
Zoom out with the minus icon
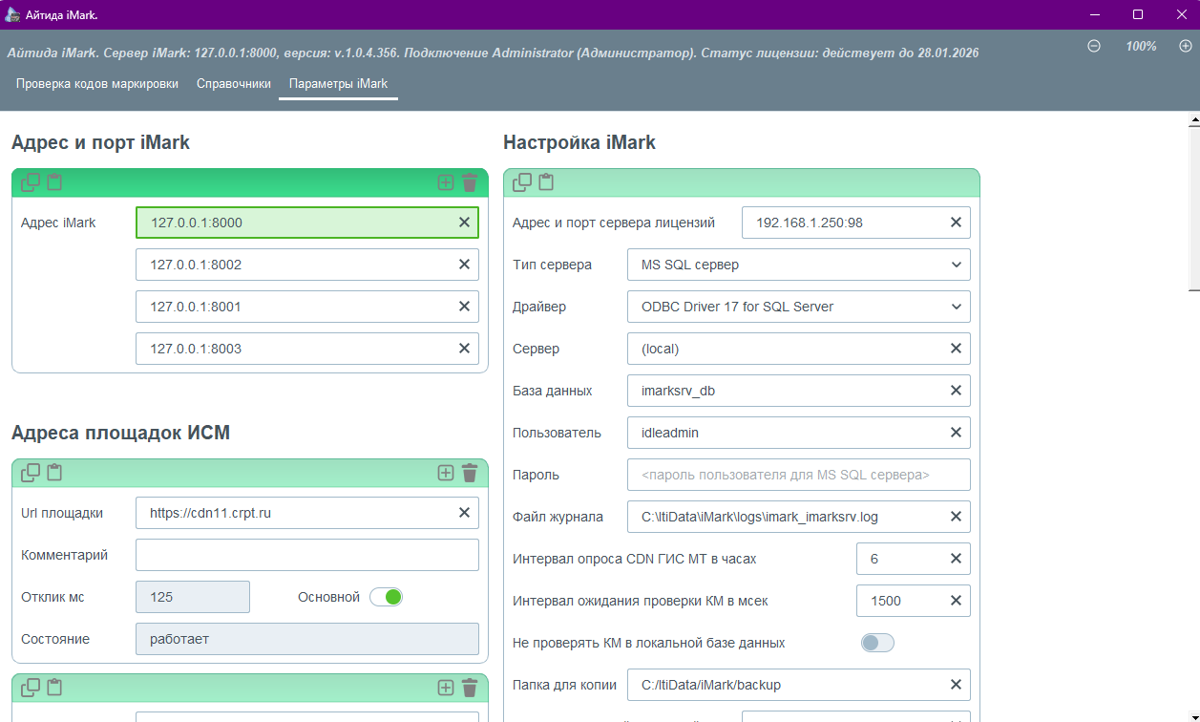tap(1094, 46)
